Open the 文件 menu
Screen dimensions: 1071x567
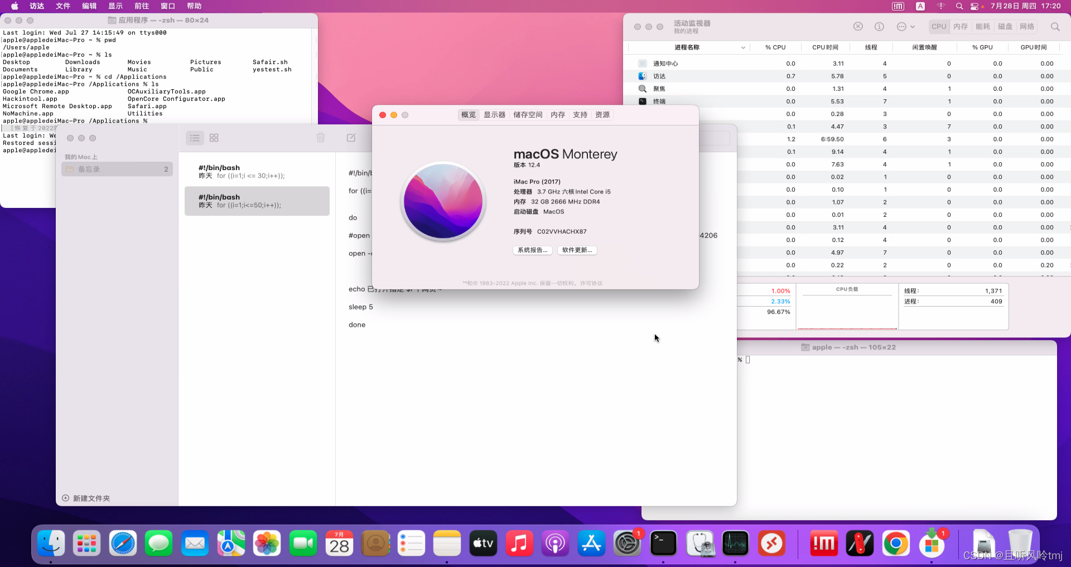63,6
